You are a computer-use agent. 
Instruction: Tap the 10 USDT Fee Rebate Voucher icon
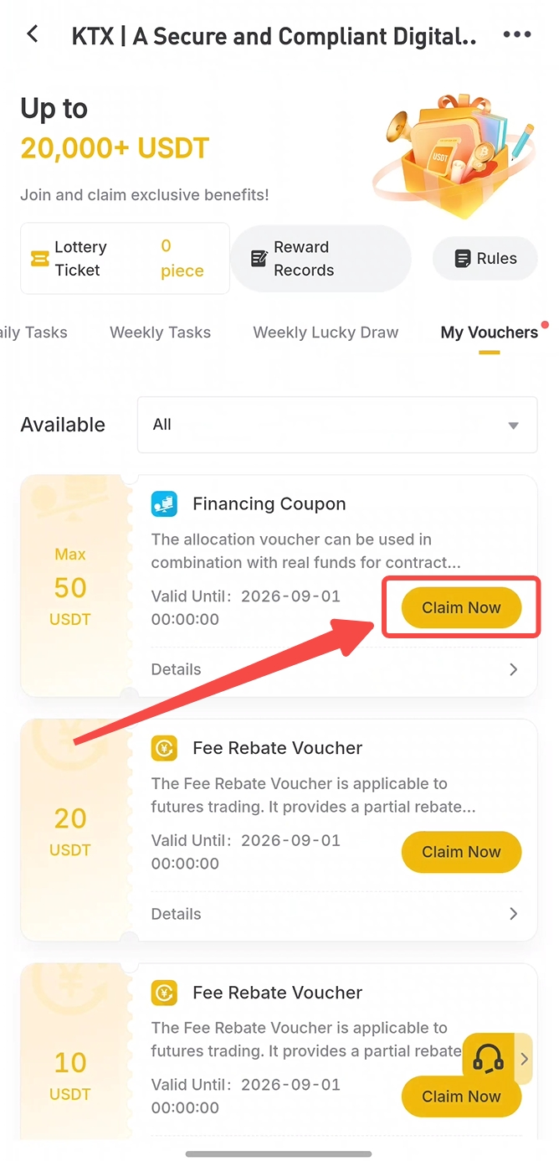click(164, 993)
